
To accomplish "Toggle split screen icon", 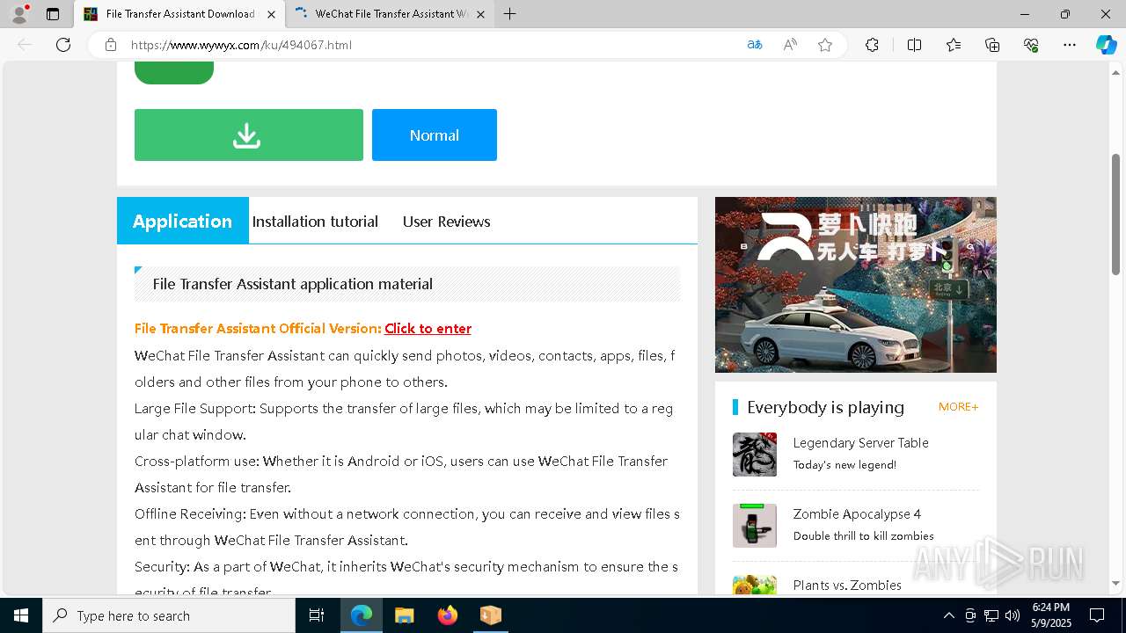I will pyautogui.click(x=914, y=45).
